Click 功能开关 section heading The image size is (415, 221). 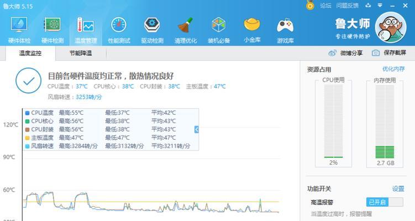[x=319, y=189]
